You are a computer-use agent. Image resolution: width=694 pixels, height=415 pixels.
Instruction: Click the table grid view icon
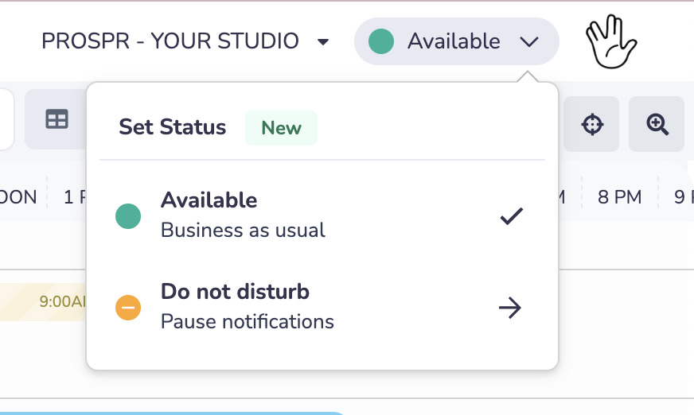pyautogui.click(x=57, y=119)
